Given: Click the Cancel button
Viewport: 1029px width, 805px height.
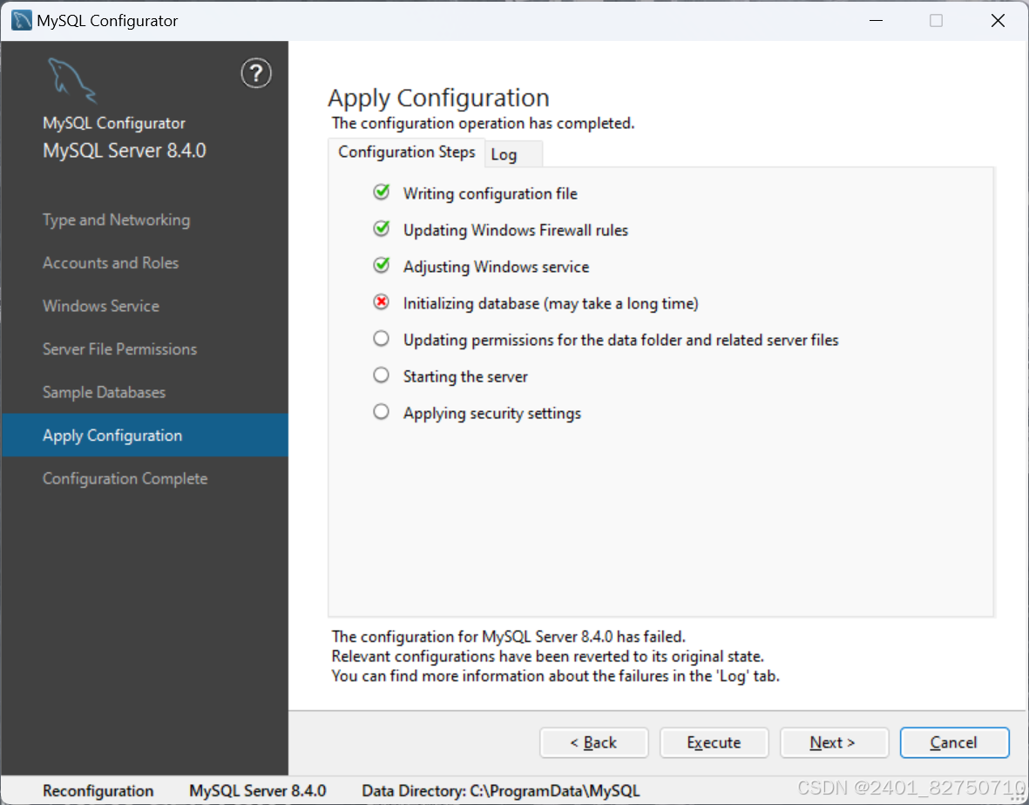Looking at the screenshot, I should [x=954, y=742].
